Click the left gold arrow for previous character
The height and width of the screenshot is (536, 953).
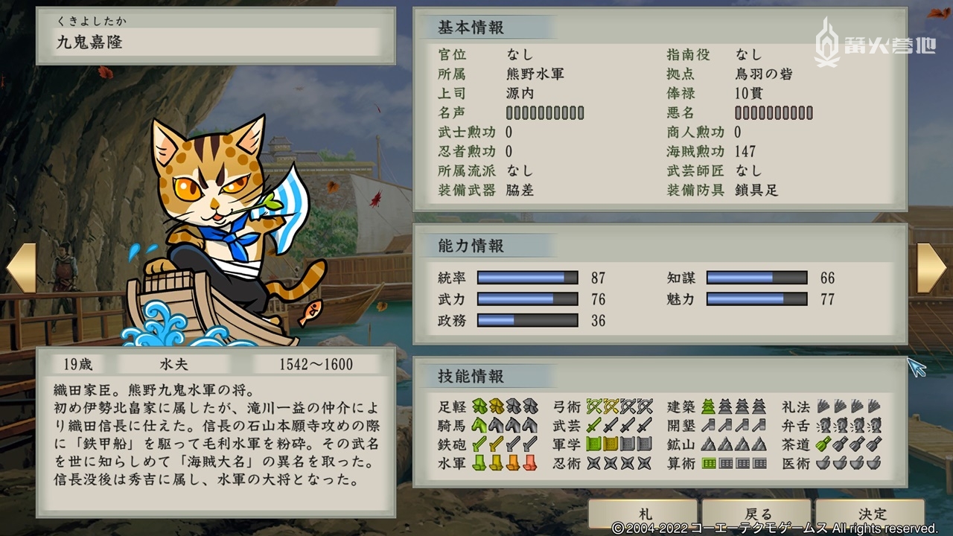pyautogui.click(x=21, y=267)
